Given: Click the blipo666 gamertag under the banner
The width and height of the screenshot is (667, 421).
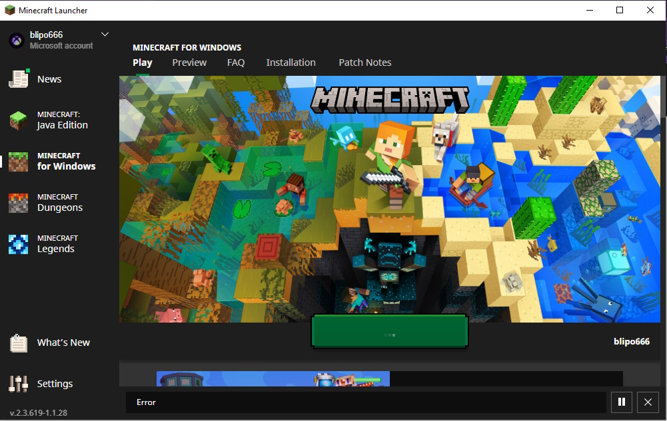Looking at the screenshot, I should point(631,342).
